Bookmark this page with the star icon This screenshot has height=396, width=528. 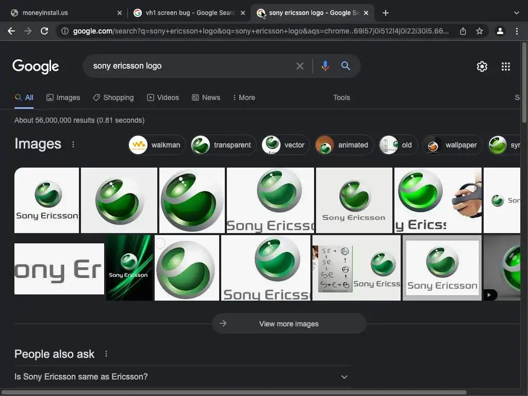coord(480,31)
